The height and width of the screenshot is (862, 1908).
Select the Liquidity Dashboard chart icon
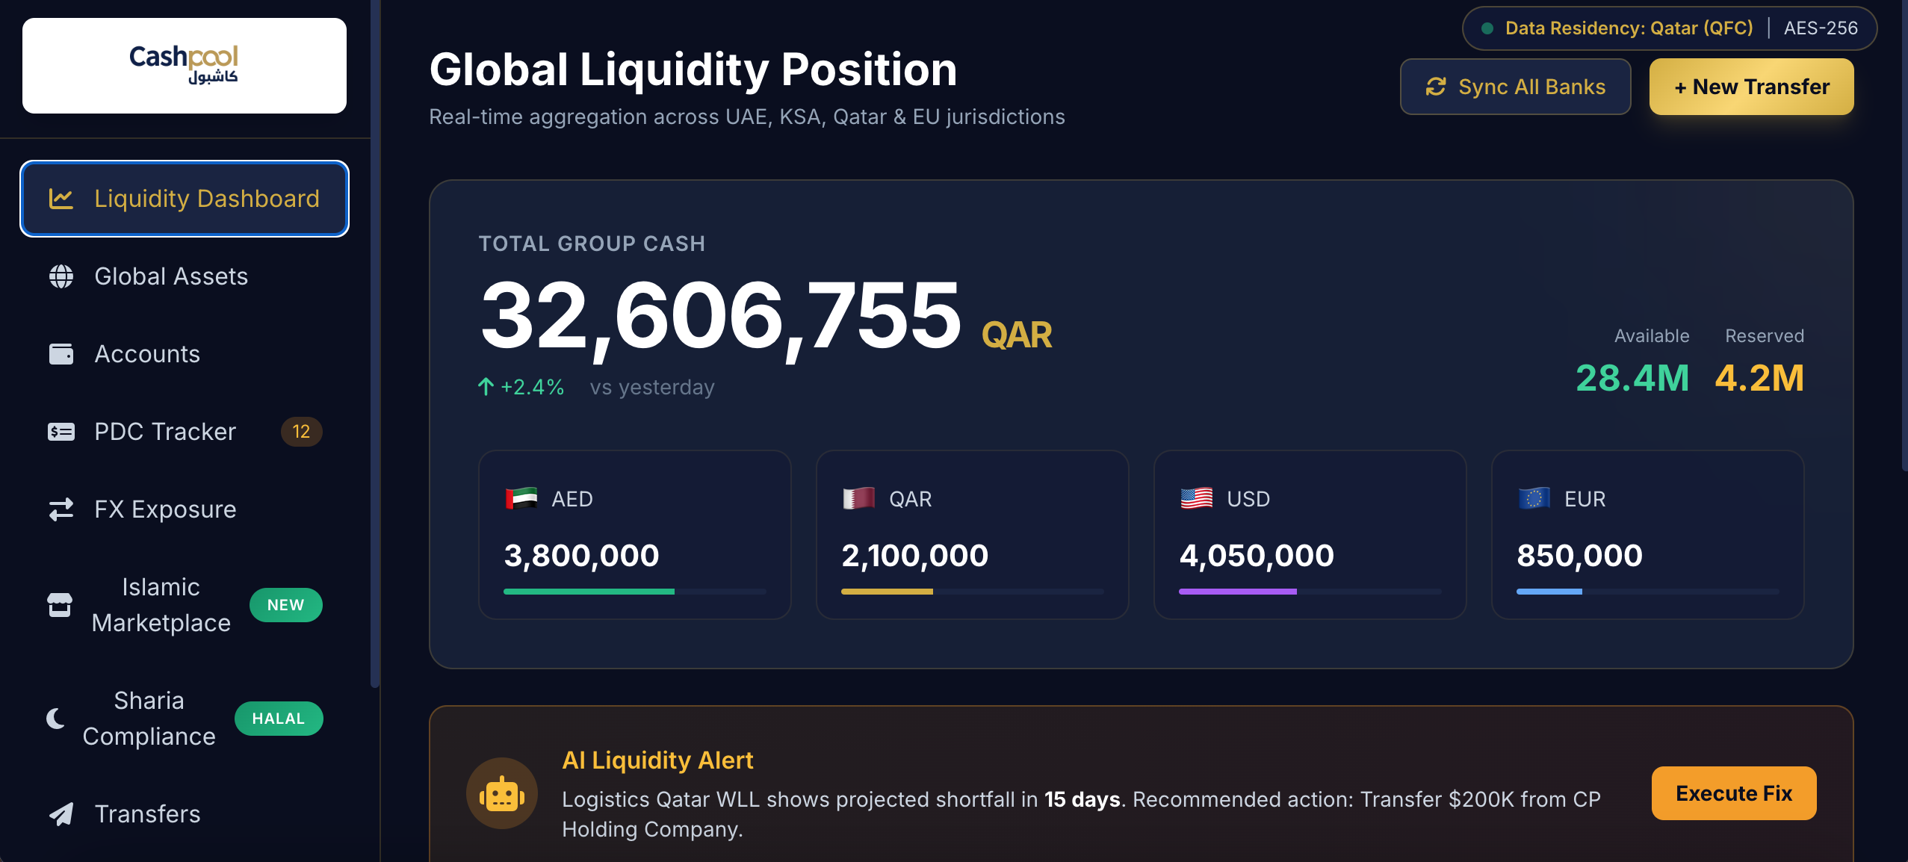[61, 199]
